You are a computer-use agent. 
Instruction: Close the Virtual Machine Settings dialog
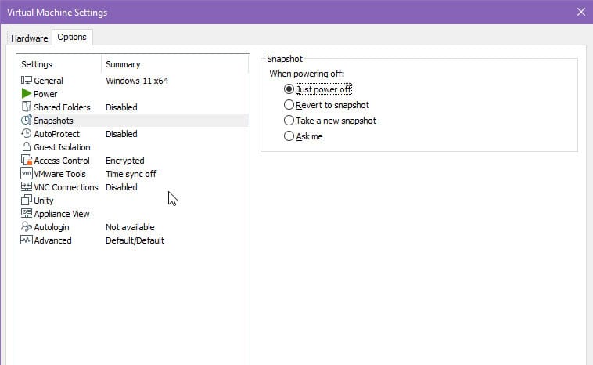tap(580, 12)
